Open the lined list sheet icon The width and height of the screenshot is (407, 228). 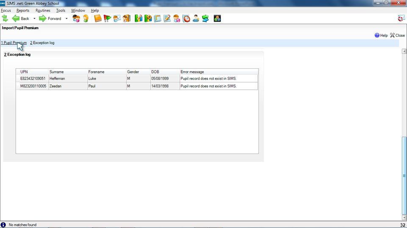pos(158,18)
